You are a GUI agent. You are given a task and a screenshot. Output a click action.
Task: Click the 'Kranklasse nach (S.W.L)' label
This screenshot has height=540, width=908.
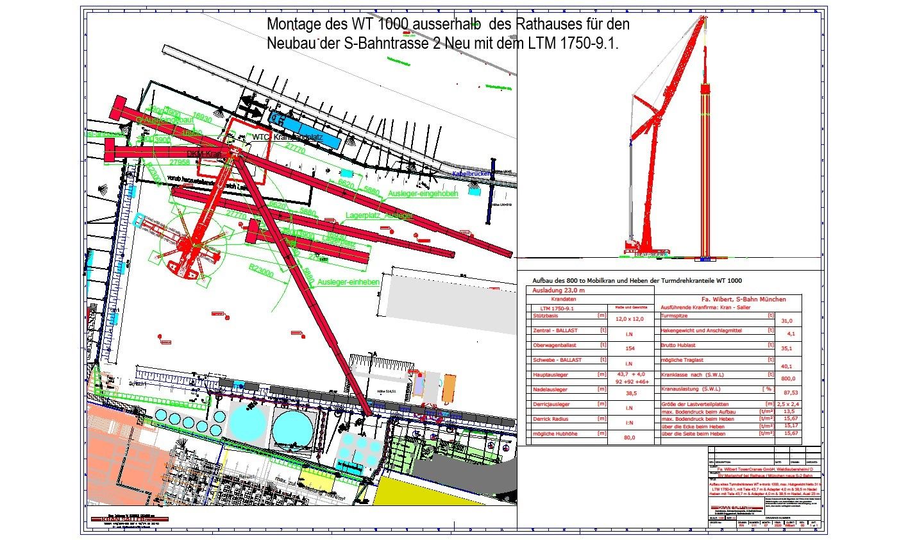(693, 375)
